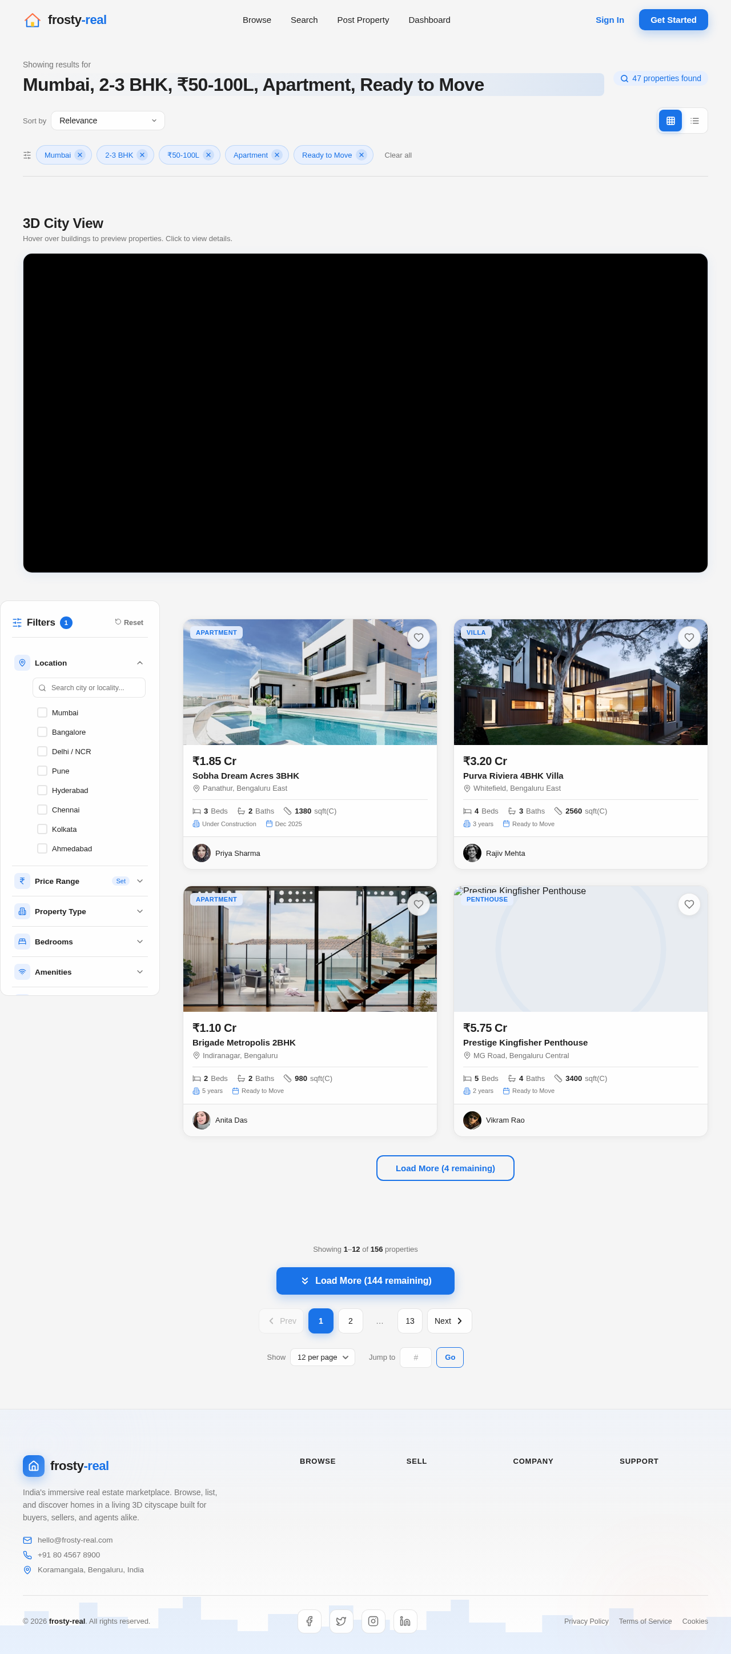
Task: Open the Instagram social link
Action: click(373, 1621)
